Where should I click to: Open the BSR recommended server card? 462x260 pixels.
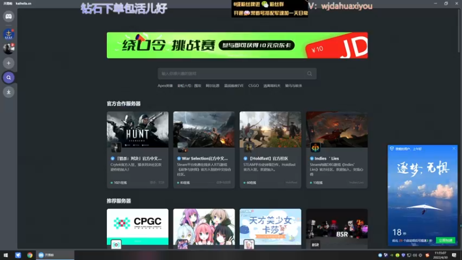point(337,228)
